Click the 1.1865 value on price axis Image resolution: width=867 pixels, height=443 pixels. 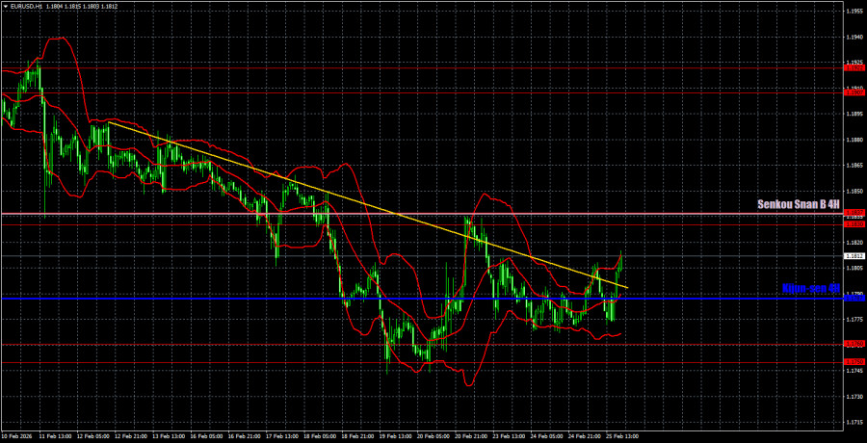(x=854, y=166)
